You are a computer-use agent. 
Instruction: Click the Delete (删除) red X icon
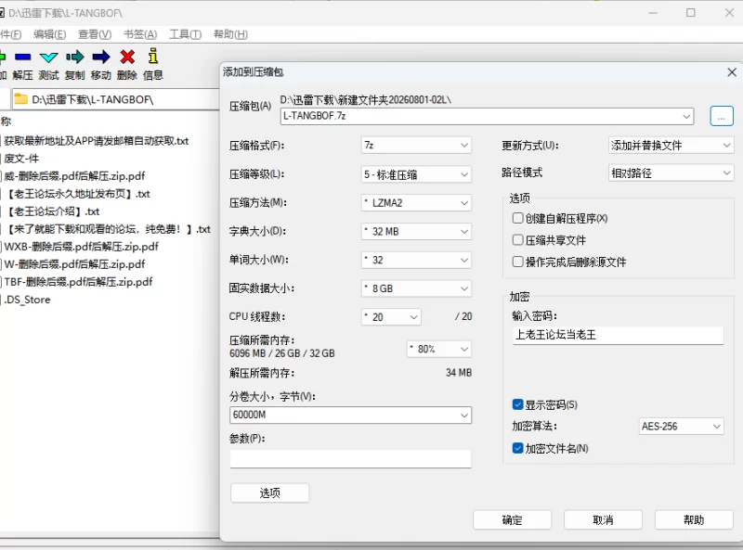[127, 58]
